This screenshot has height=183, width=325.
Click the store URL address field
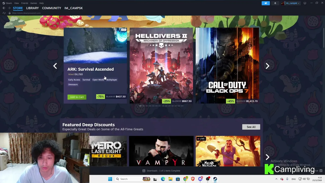click(x=26, y=13)
